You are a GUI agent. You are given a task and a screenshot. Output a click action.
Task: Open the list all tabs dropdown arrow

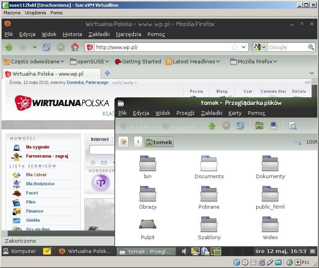[x=311, y=73]
